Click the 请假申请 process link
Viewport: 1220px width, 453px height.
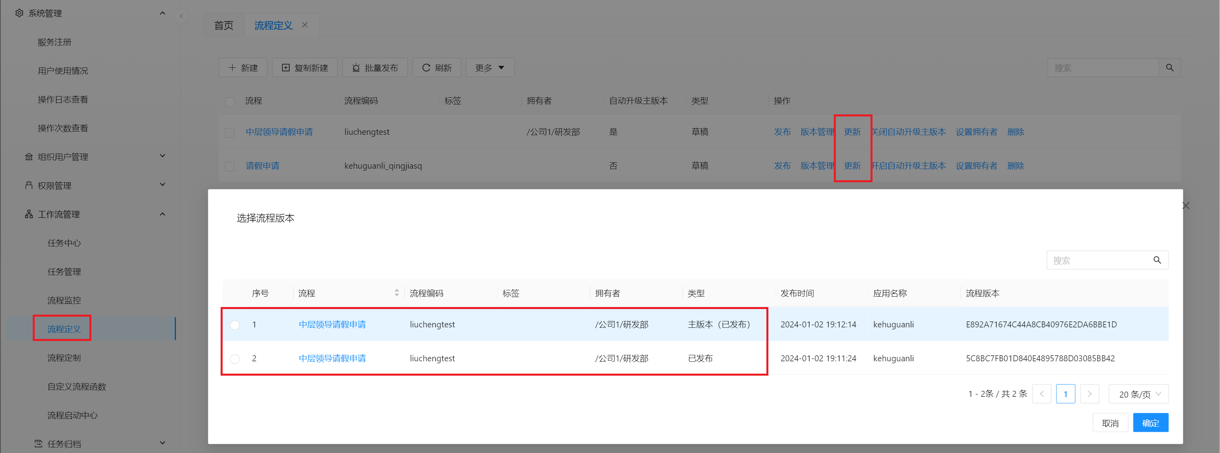263,165
